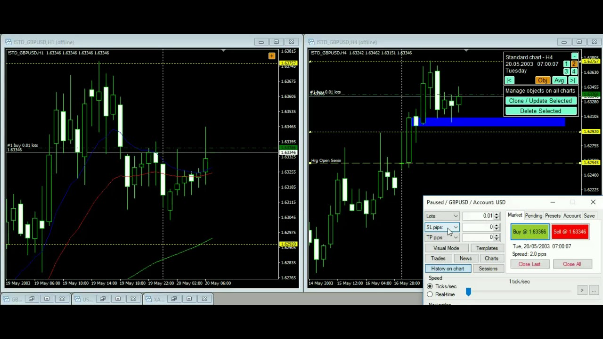603x339 pixels.
Task: Increase SL pips value with the up spinner
Action: tap(497, 225)
